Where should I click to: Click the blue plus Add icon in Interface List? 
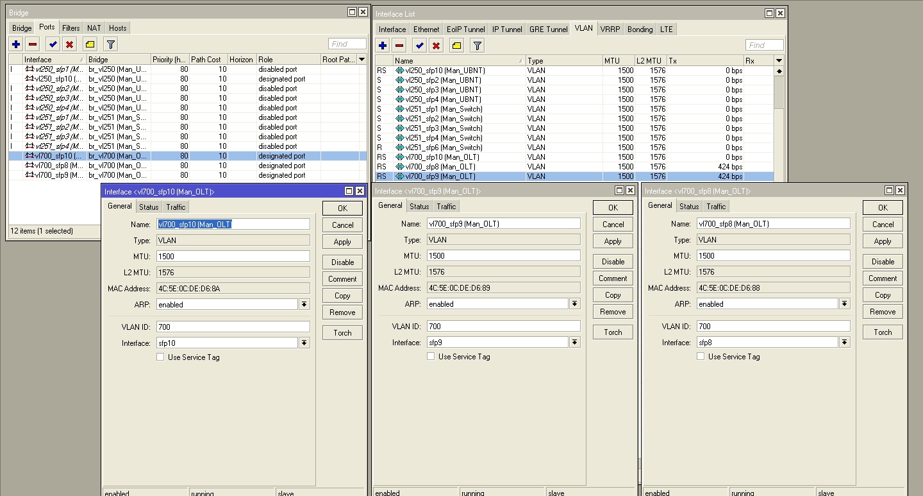[x=383, y=46]
